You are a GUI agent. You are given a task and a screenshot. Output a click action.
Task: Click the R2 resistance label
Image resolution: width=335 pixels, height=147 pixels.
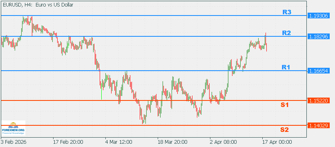pos(286,33)
